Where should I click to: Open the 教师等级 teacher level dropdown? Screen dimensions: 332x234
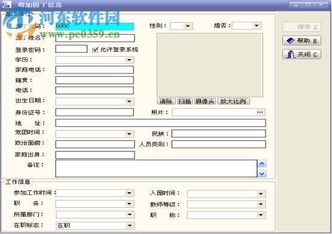[261, 204]
